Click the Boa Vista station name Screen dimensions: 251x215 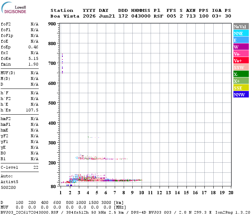[65, 16]
